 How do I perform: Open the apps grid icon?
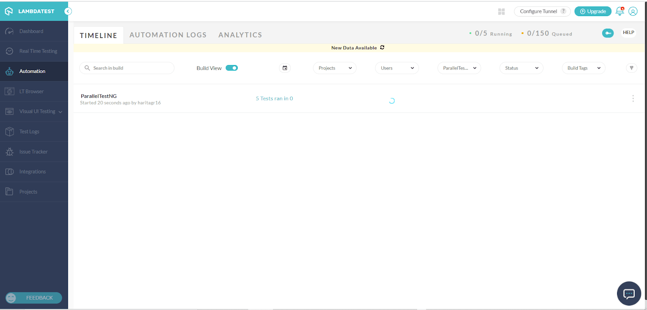tap(501, 12)
